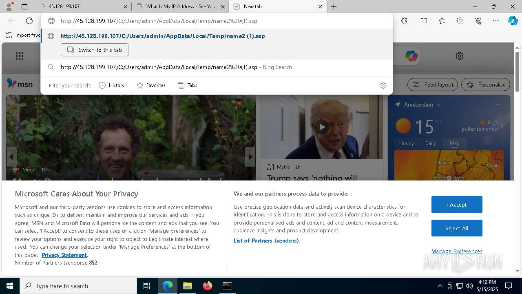Play the Metro news video
This screenshot has width=522, height=294.
322,127
